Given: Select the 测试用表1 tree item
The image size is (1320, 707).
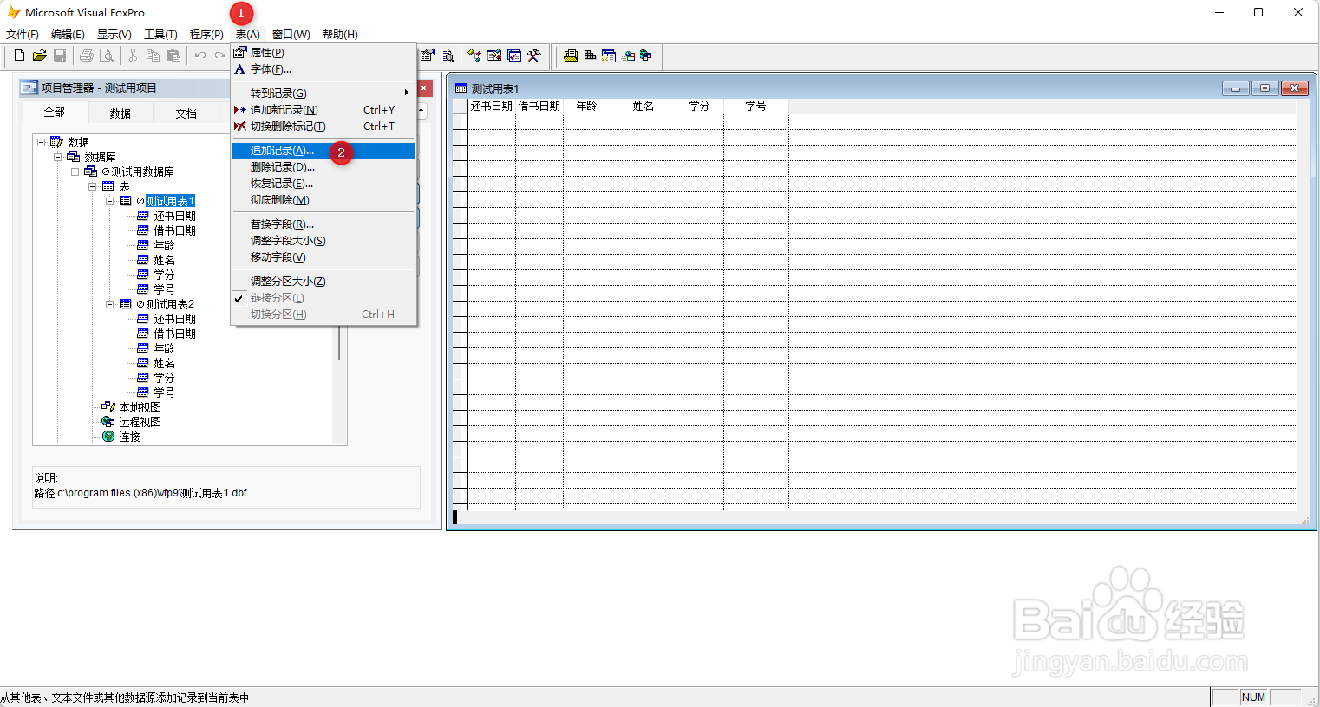Looking at the screenshot, I should (x=171, y=201).
